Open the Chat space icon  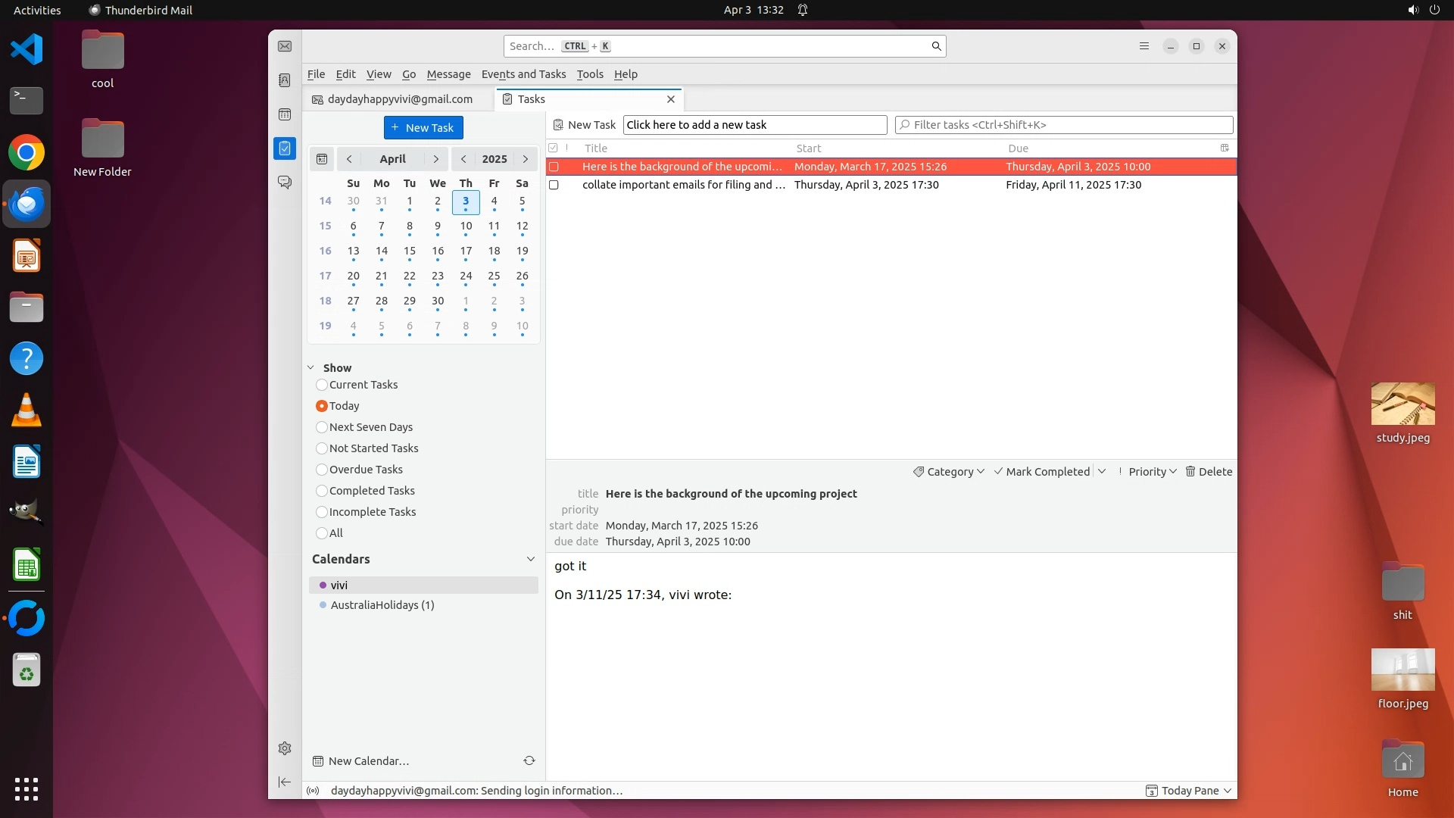pyautogui.click(x=285, y=183)
